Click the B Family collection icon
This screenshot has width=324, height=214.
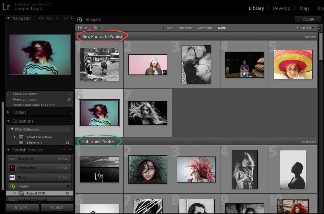click(x=21, y=143)
